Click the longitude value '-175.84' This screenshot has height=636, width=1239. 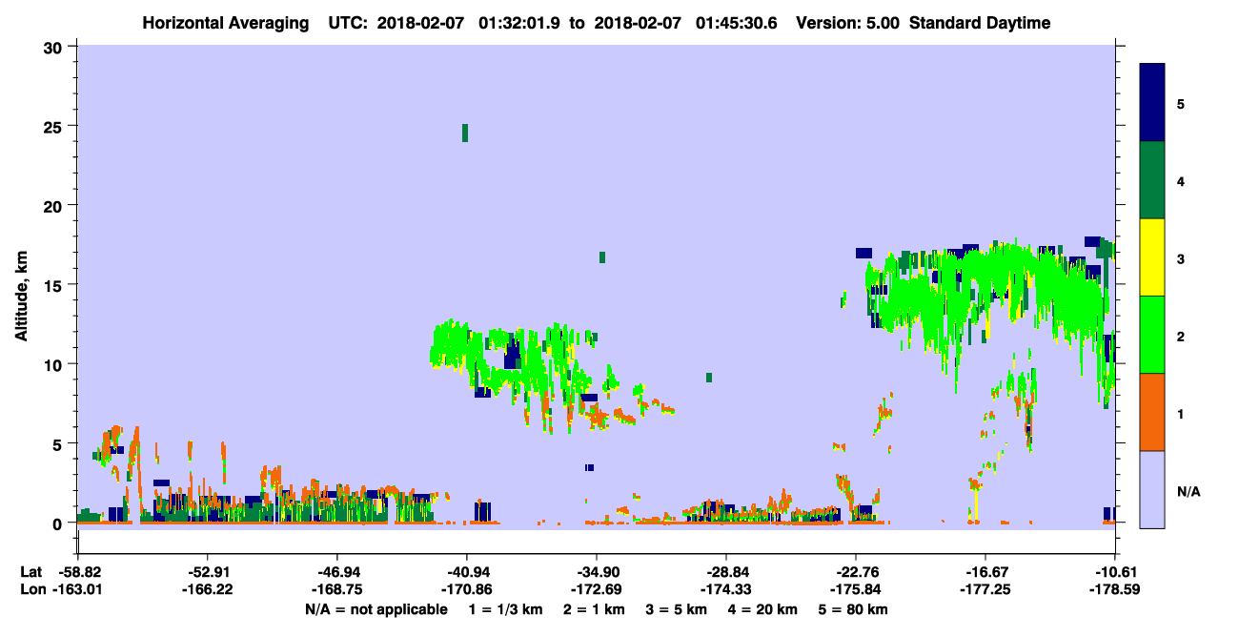(856, 589)
